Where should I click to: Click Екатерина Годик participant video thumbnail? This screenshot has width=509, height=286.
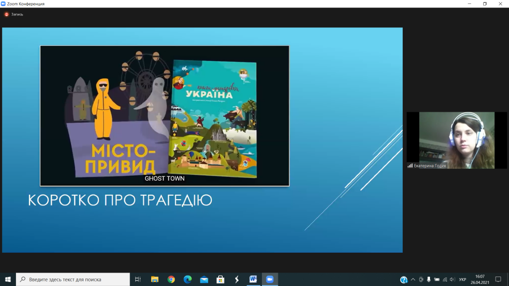tap(457, 141)
